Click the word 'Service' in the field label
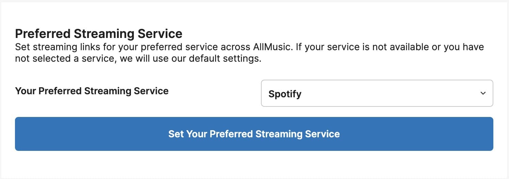Viewport: 509px width, 179px height. [x=150, y=91]
